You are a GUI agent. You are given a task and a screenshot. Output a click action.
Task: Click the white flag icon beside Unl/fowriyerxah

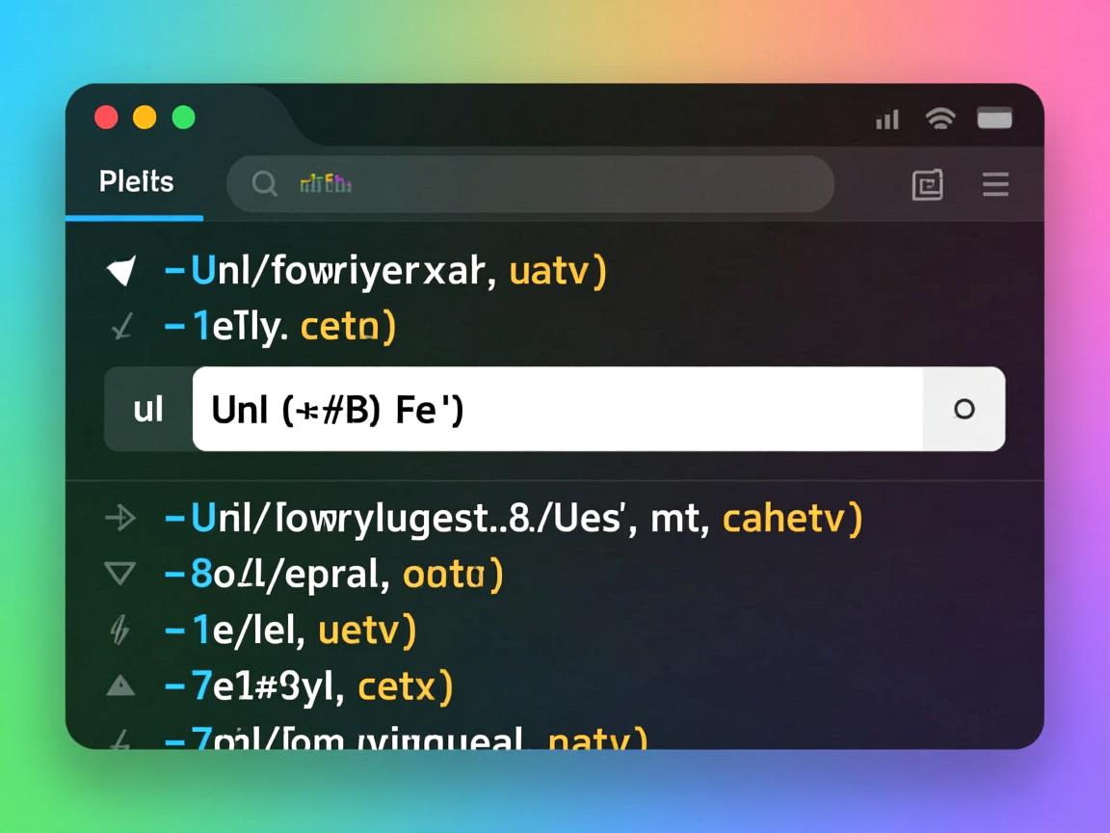[121, 272]
